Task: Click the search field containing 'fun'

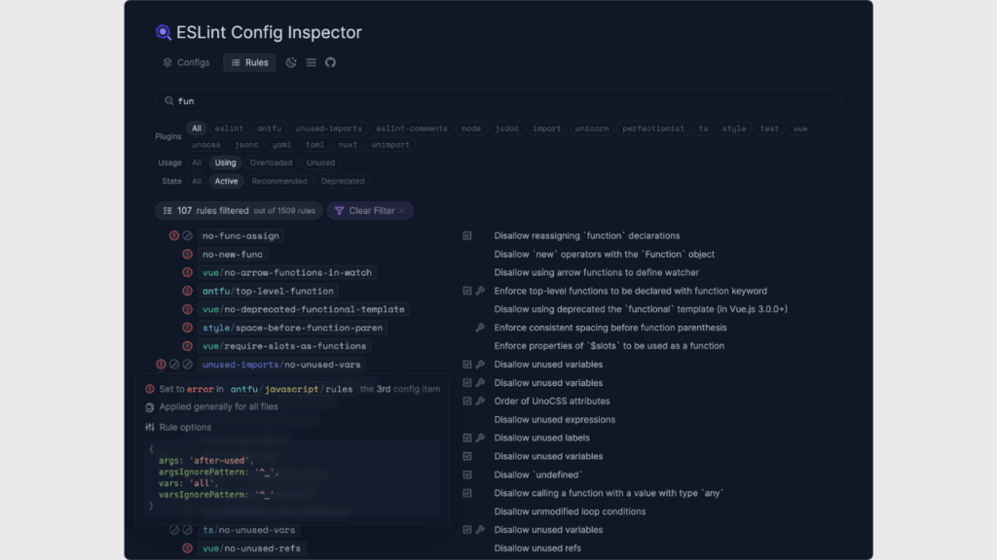Action: (x=498, y=101)
